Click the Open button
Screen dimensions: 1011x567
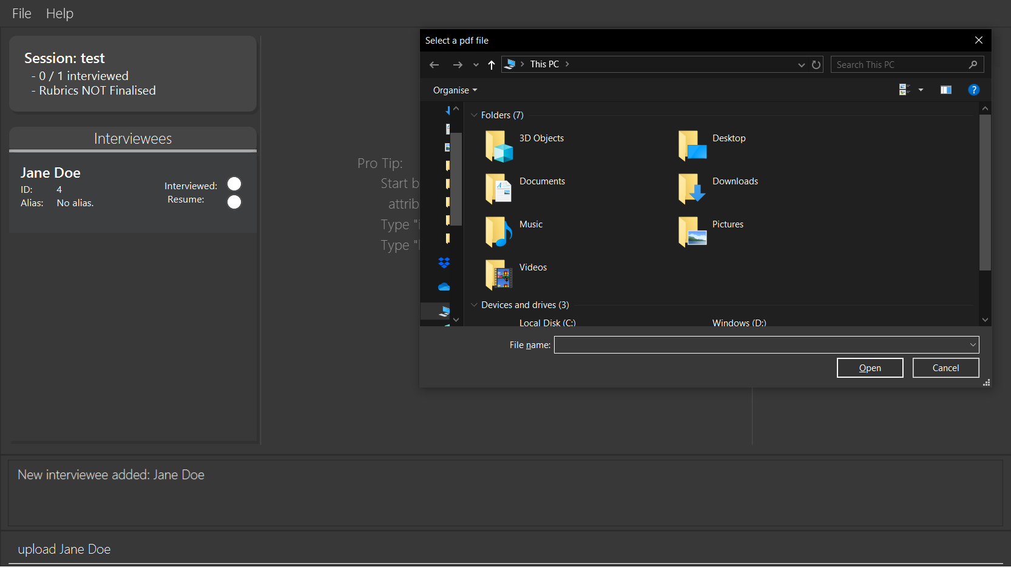click(x=870, y=368)
